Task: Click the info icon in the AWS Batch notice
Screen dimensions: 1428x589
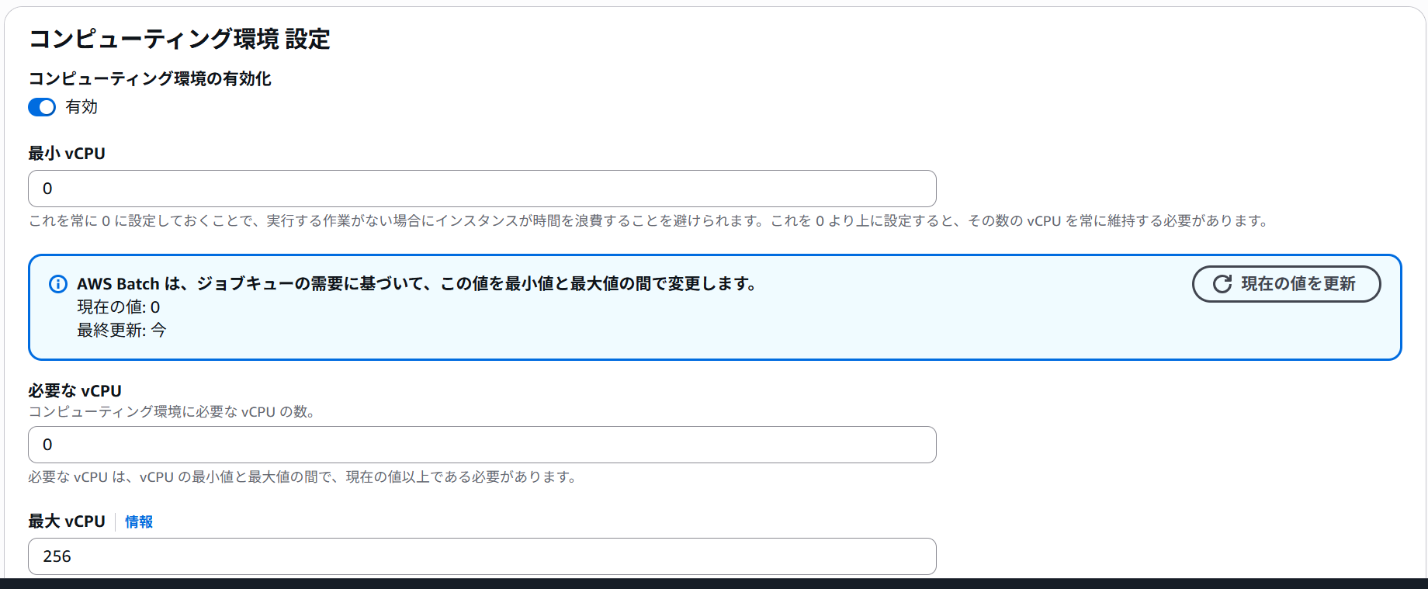Action: tap(58, 284)
